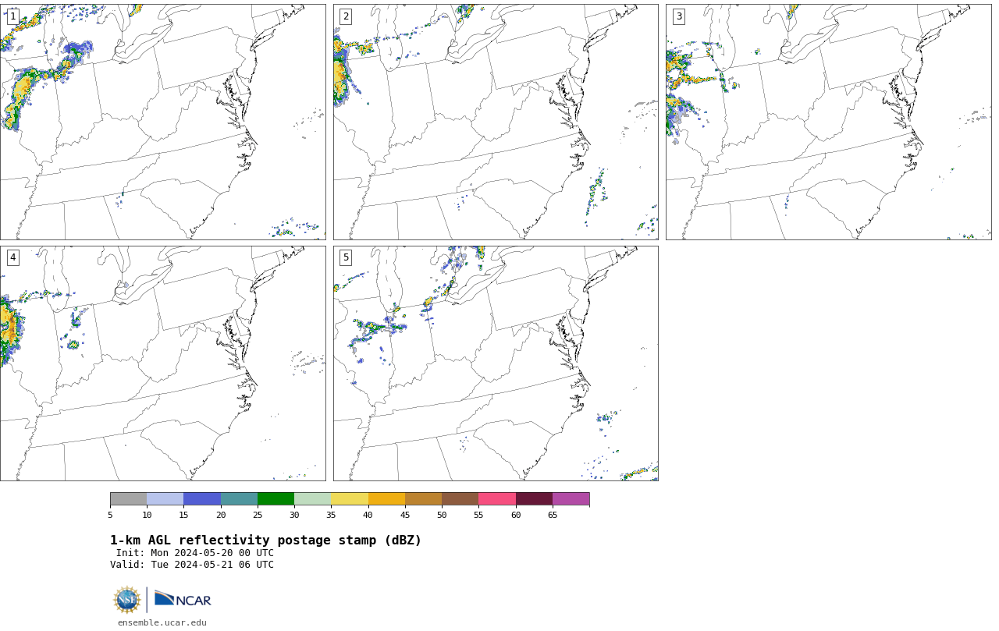This screenshot has height=631, width=999.
Task: Click the NSF logo icon
Action: click(x=127, y=600)
